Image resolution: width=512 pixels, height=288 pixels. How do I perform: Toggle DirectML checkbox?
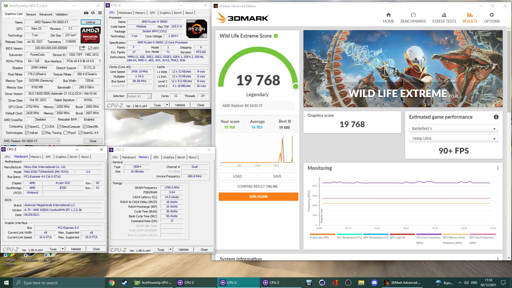coord(85,127)
